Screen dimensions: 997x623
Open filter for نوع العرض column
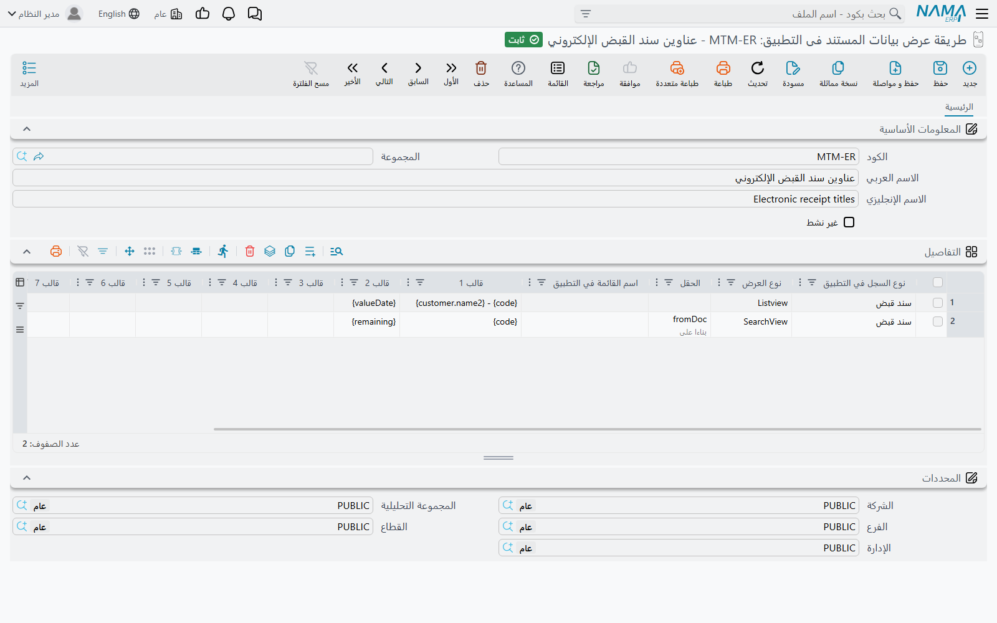[x=731, y=282]
